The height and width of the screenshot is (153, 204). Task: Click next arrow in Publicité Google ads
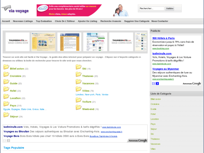pyautogui.click(x=157, y=83)
